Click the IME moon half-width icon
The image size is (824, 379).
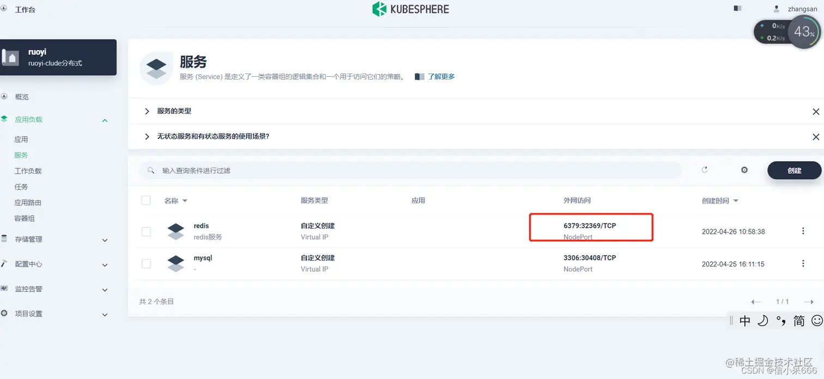coord(762,321)
